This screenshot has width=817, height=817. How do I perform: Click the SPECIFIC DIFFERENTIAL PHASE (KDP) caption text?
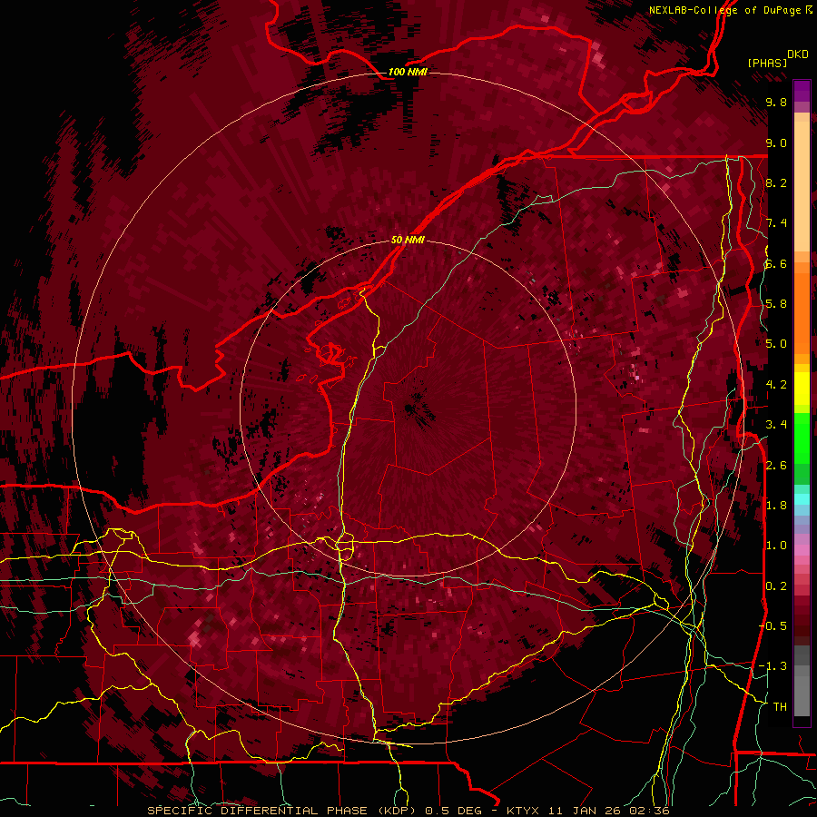click(283, 811)
